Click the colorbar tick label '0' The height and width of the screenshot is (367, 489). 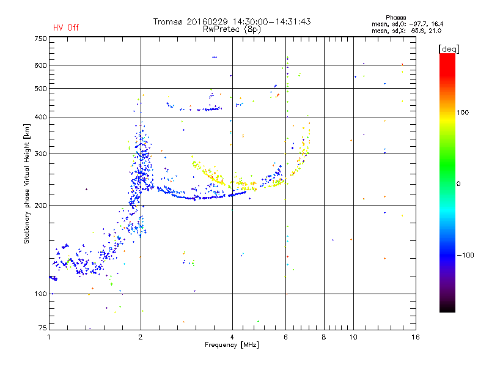click(458, 184)
